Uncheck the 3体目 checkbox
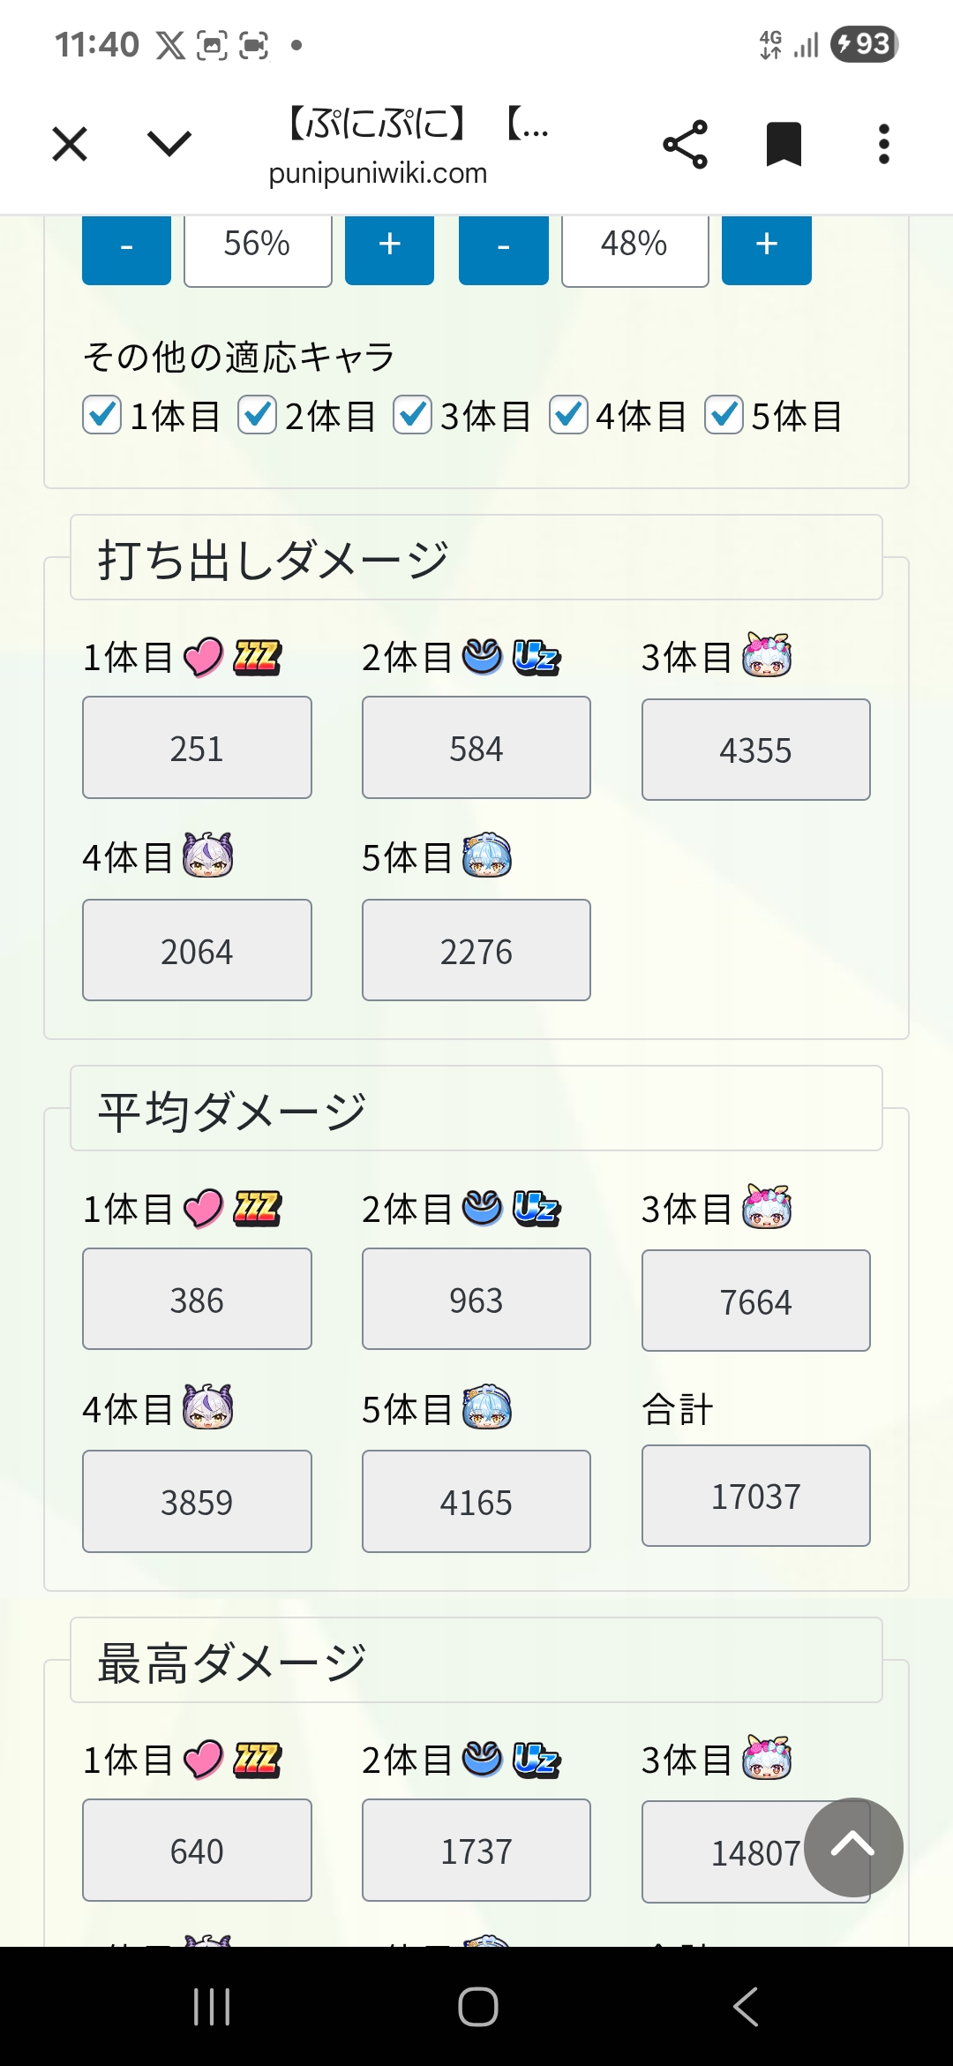The height and width of the screenshot is (2066, 953). click(412, 415)
